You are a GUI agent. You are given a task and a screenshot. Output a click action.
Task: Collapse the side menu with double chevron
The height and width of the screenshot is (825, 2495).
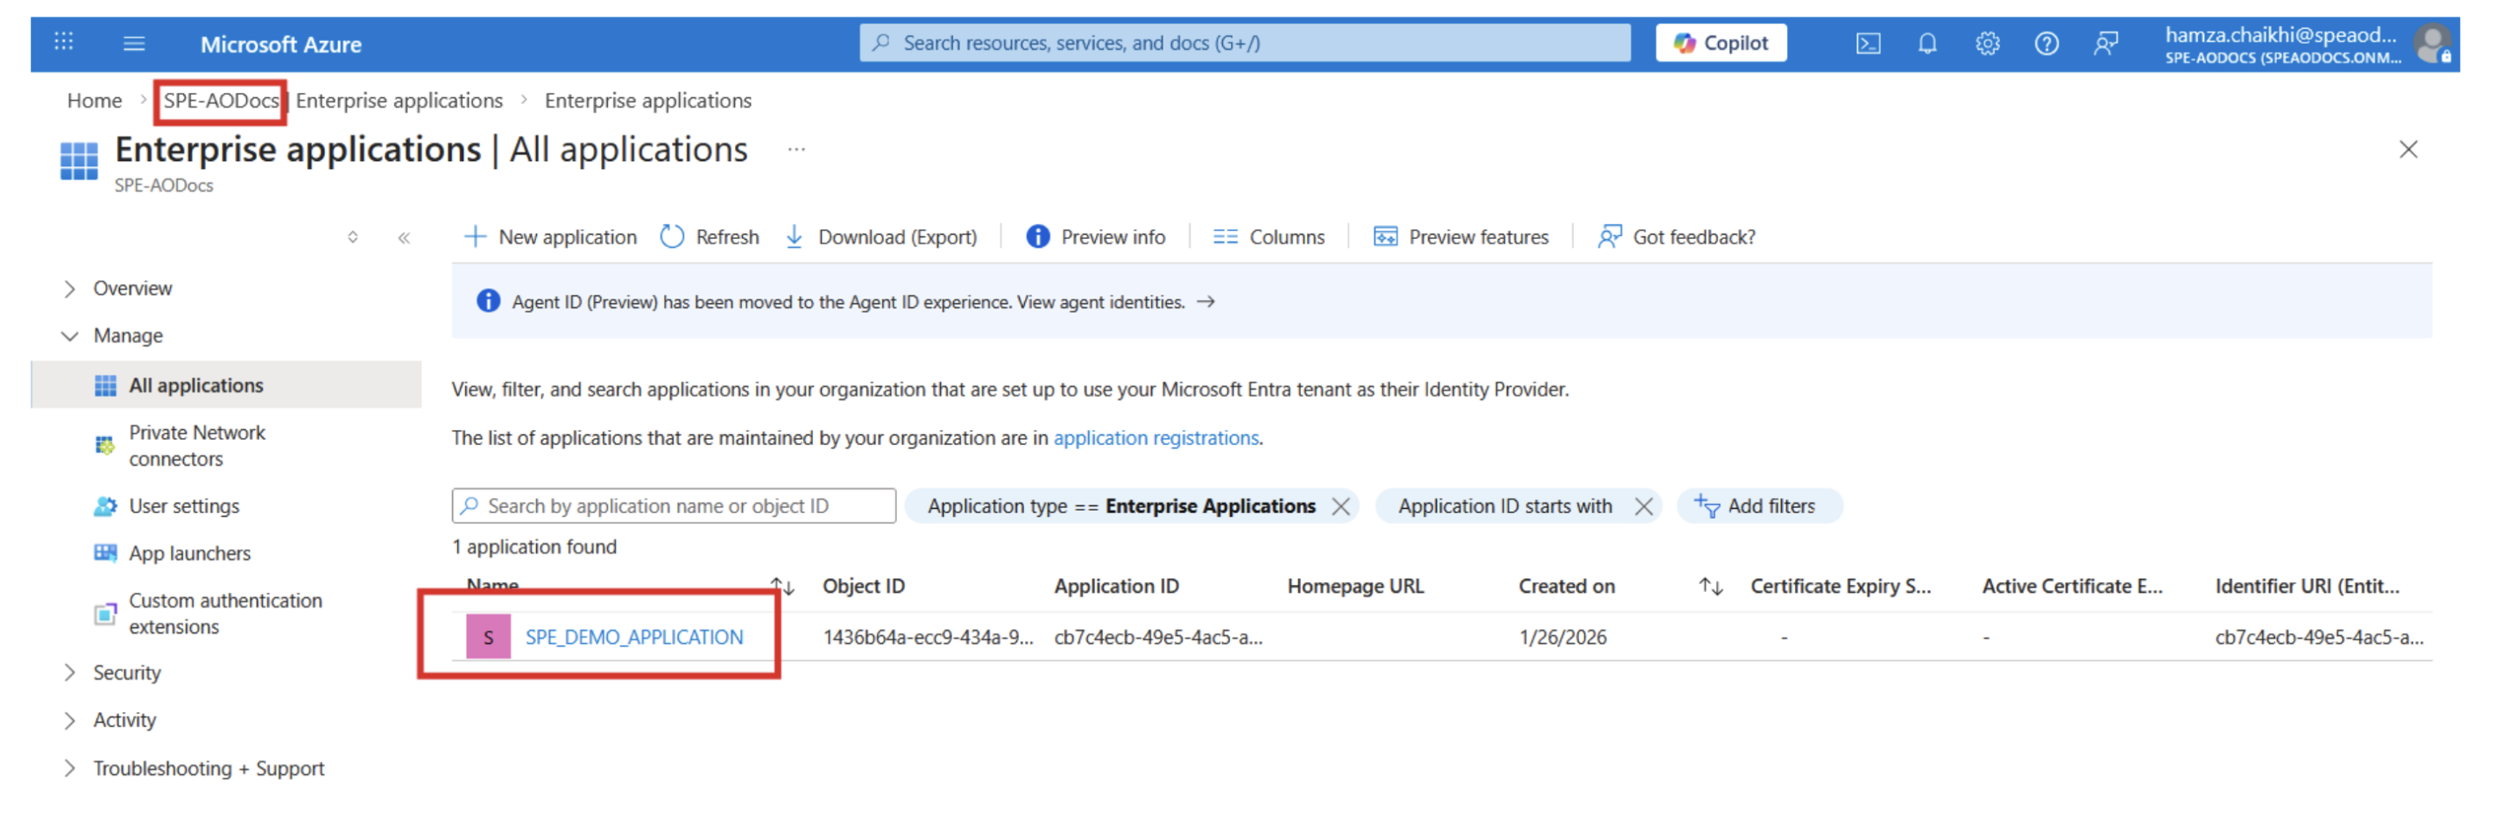click(404, 238)
